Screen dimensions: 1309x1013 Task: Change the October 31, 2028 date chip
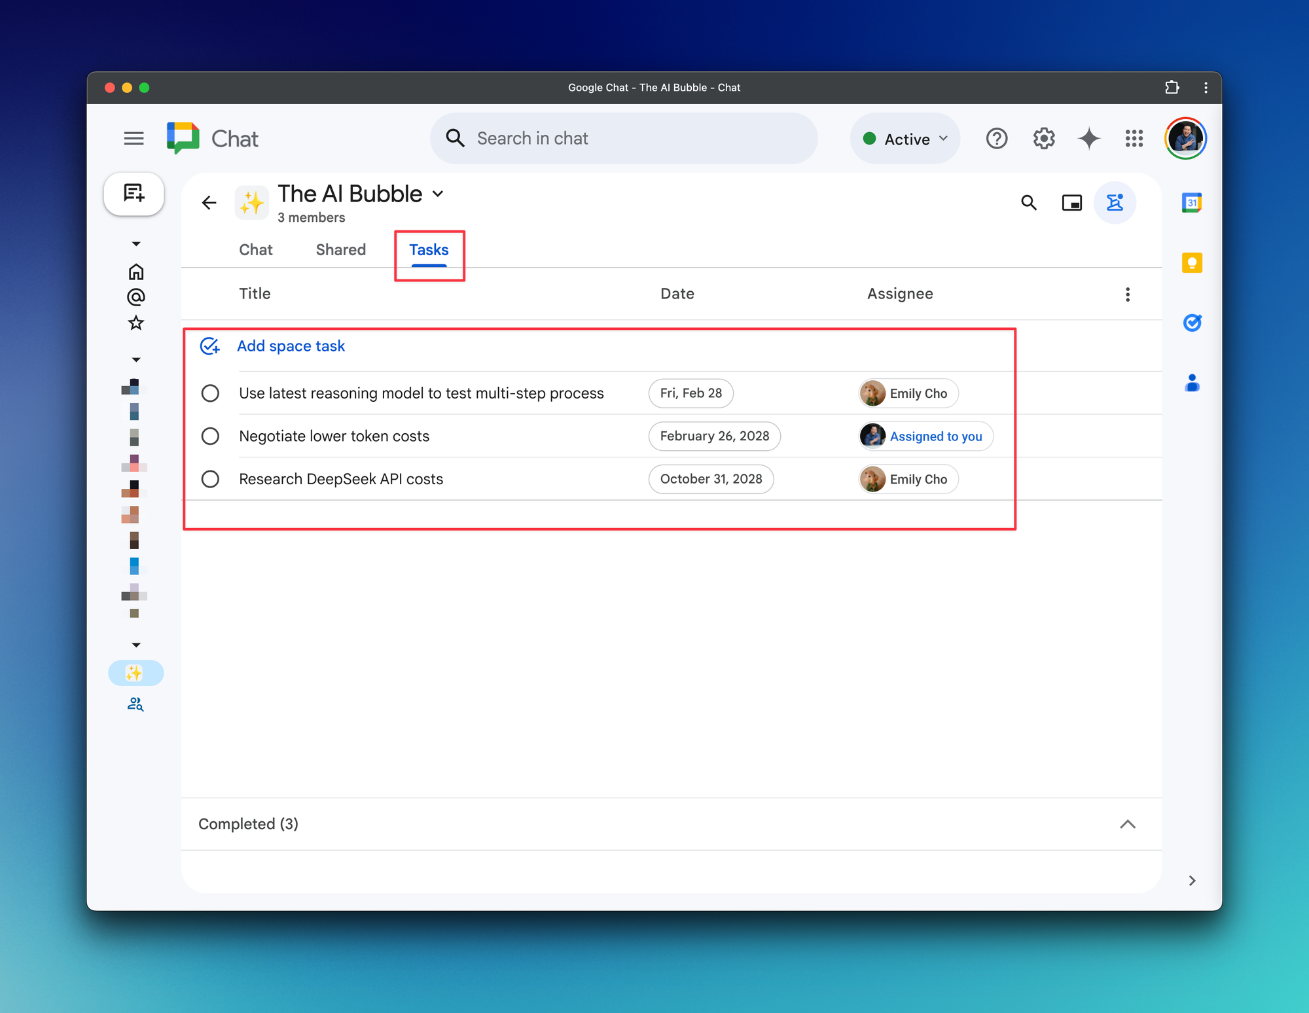[x=711, y=479]
